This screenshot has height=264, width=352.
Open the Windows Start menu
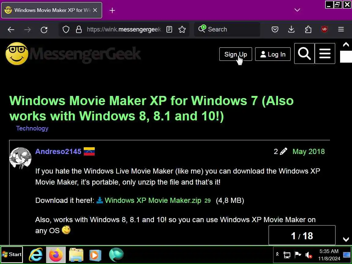pyautogui.click(x=12, y=254)
